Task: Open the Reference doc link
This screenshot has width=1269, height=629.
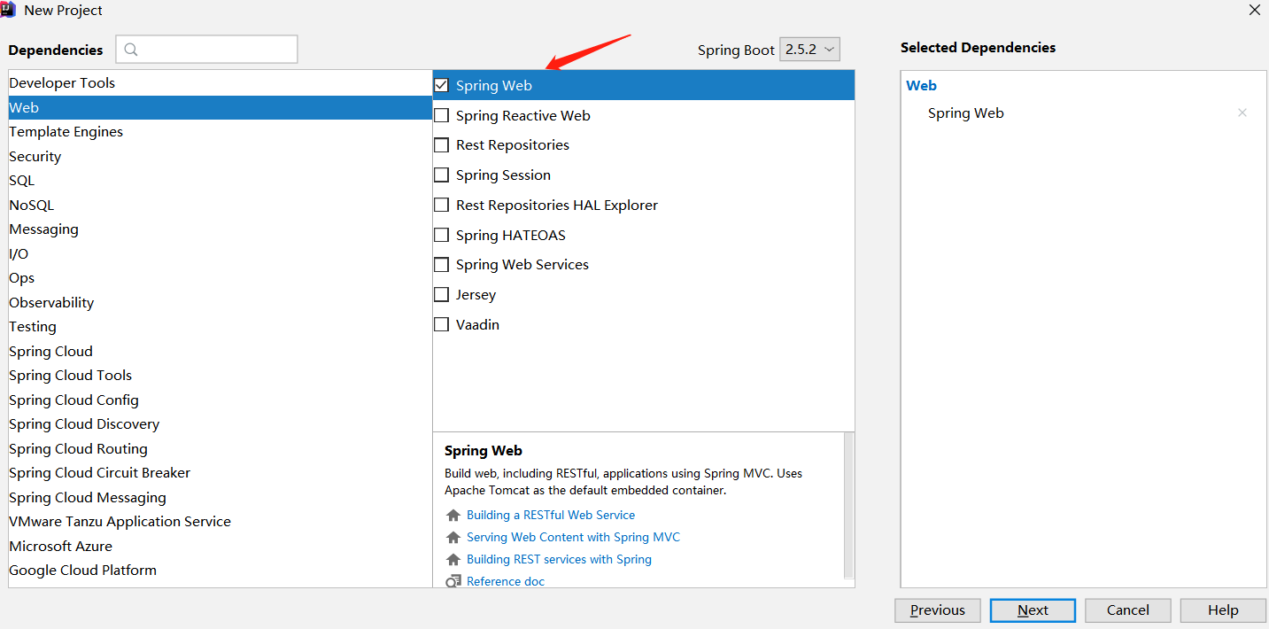Action: (506, 581)
